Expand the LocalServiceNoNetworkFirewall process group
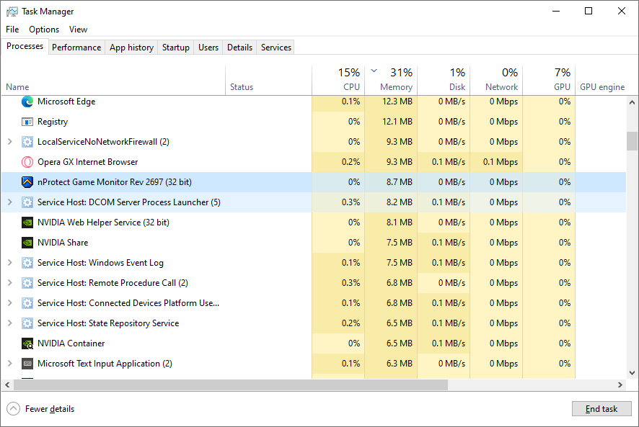Screen dimensions: 639x427 9,142
